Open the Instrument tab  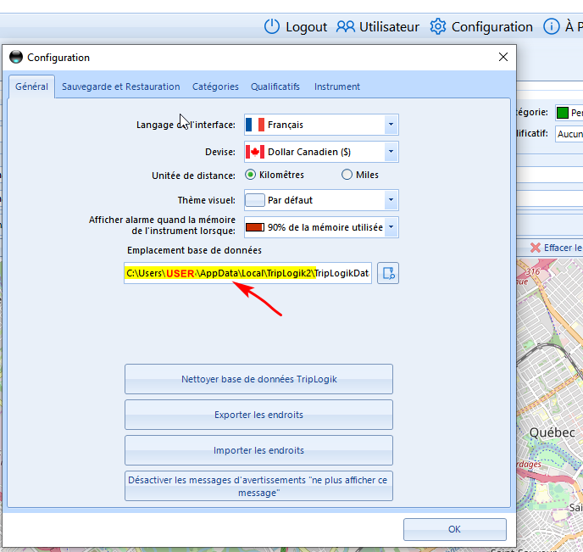(x=337, y=86)
